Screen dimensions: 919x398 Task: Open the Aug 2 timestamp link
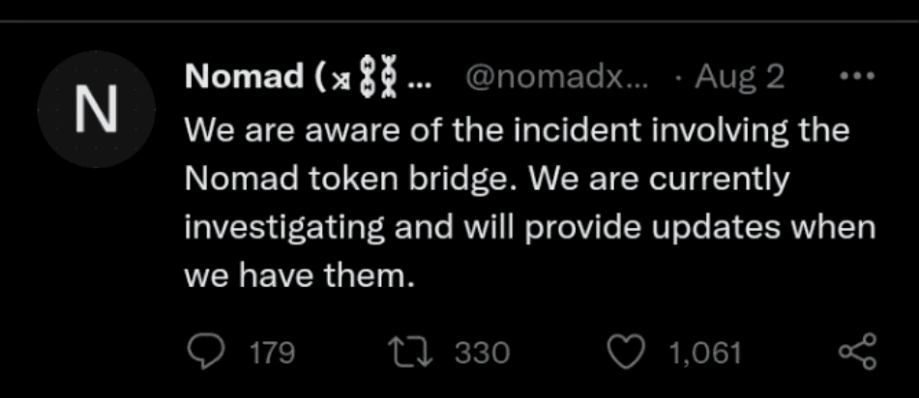pyautogui.click(x=740, y=77)
